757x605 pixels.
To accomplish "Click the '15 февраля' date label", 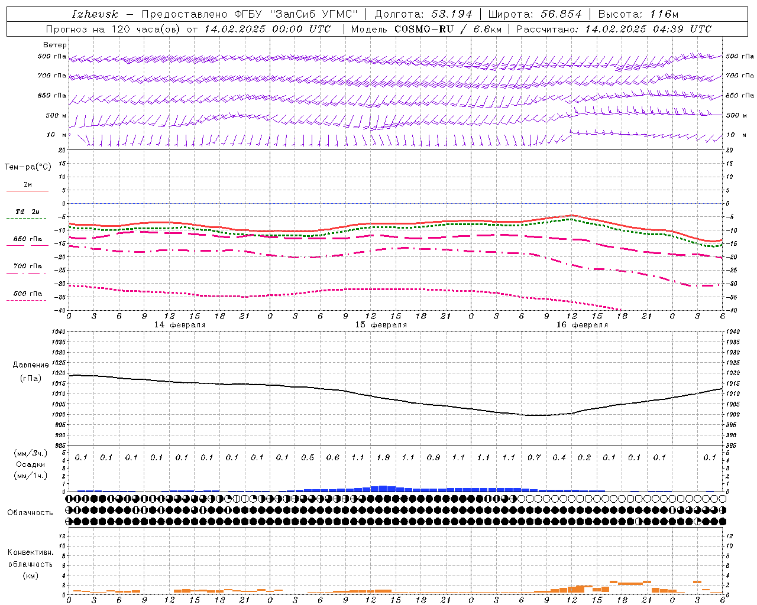I will pyautogui.click(x=381, y=325).
